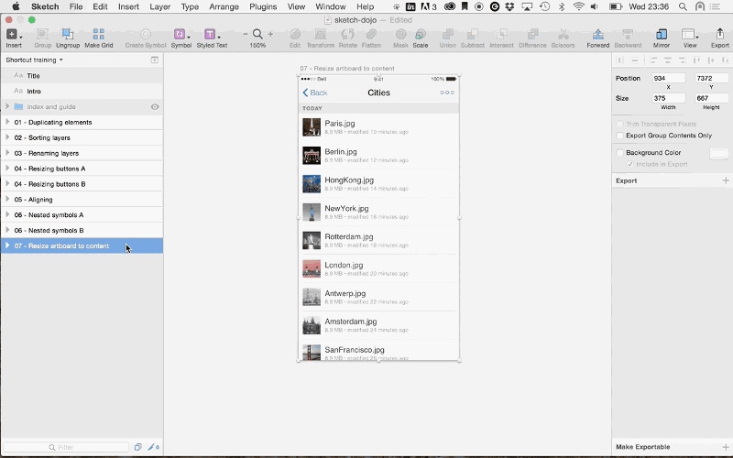Click the Back link in artboard
Viewport: 733px width, 458px height.
[315, 93]
